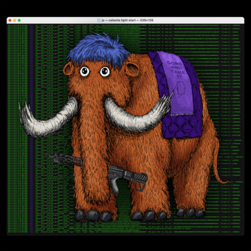Minimize the window using yellow button
Screen dimensions: 251x251
click(x=14, y=20)
